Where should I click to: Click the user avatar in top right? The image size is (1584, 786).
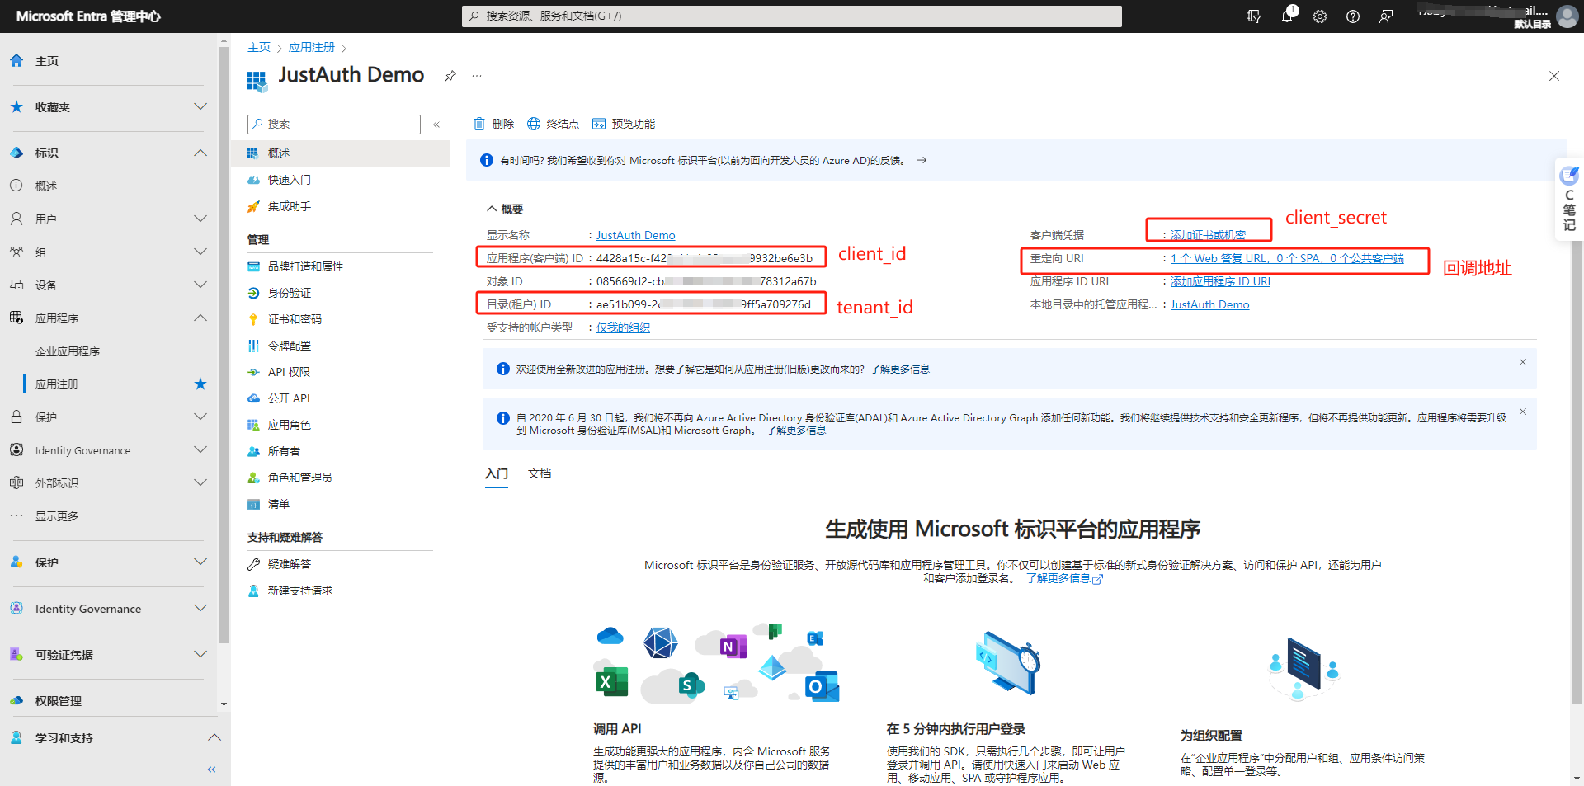pos(1567,16)
